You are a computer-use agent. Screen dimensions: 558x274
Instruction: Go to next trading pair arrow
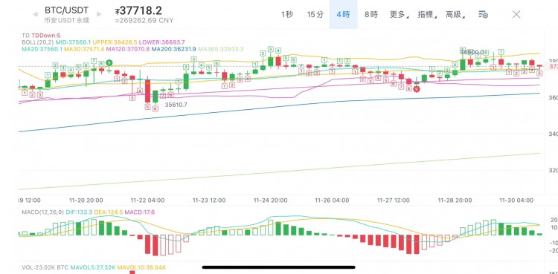pyautogui.click(x=98, y=15)
